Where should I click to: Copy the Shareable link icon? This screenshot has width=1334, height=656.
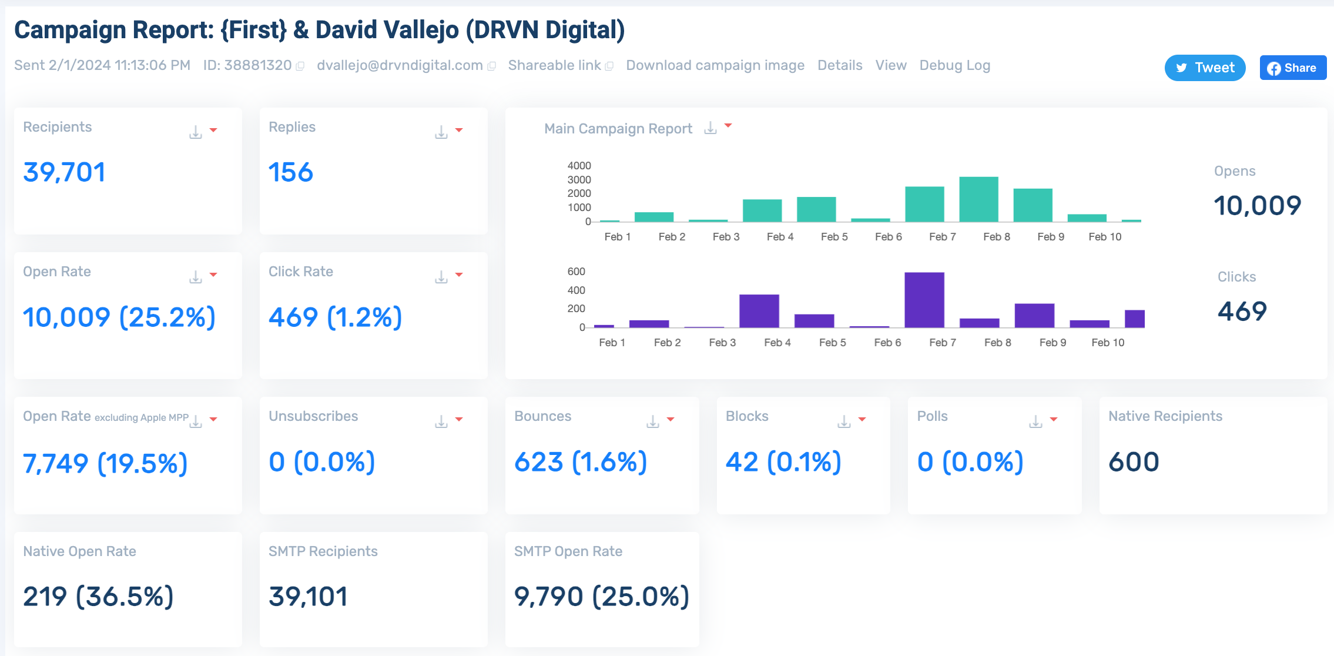coord(609,66)
